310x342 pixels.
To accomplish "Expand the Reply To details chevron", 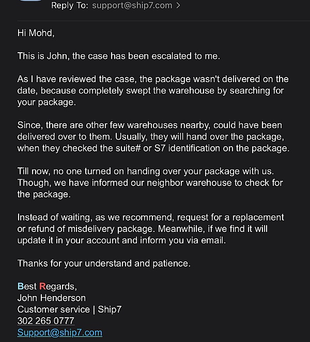I will (179, 6).
